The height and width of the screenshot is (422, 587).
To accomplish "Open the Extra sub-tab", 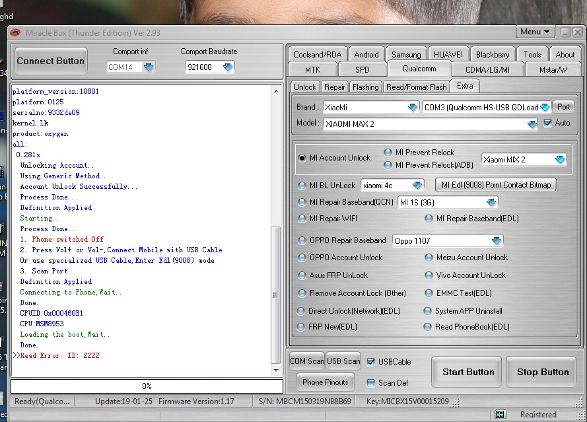I will click(465, 86).
